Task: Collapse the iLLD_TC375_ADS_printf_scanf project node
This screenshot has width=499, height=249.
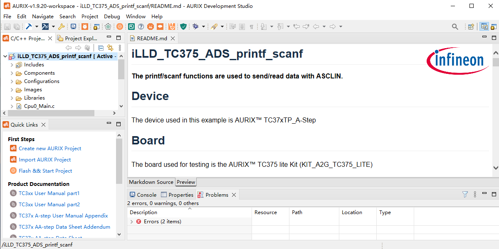Action: pos(5,56)
